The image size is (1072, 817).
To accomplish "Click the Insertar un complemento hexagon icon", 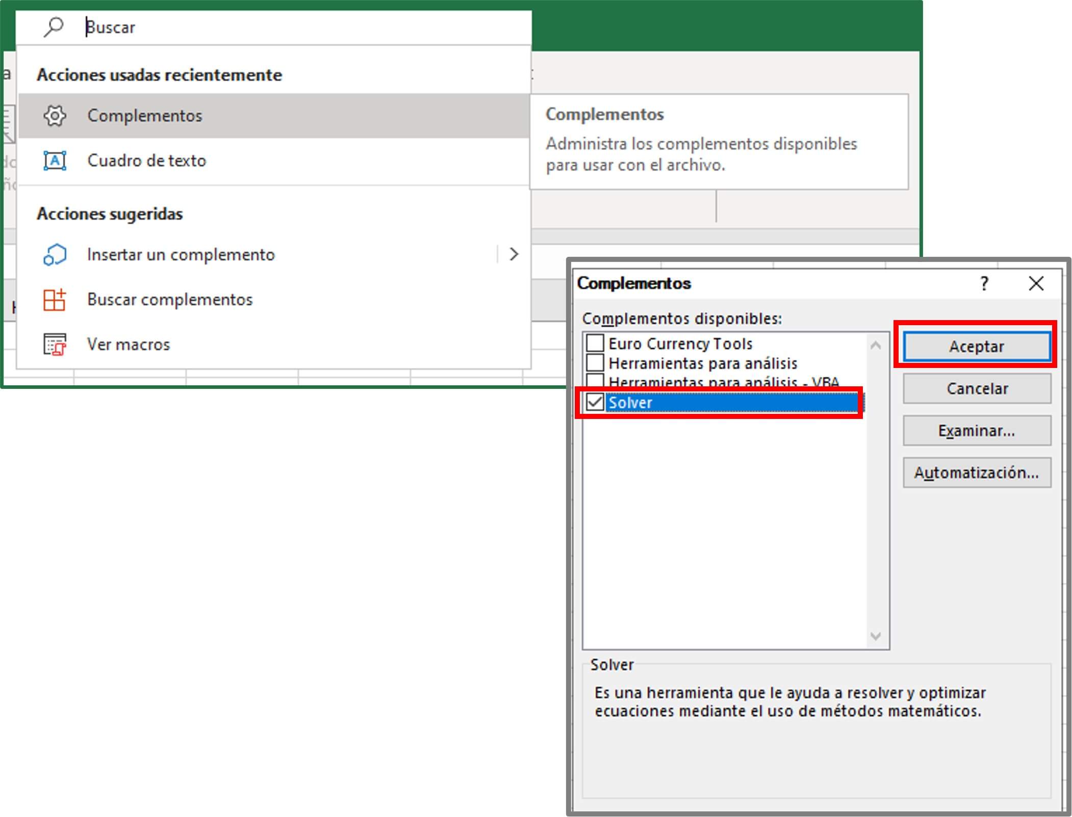I will 56,254.
